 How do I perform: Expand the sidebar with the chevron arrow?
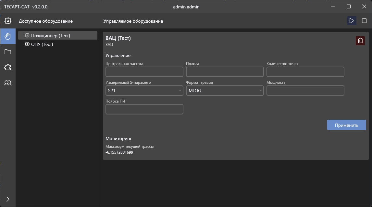coord(8,199)
